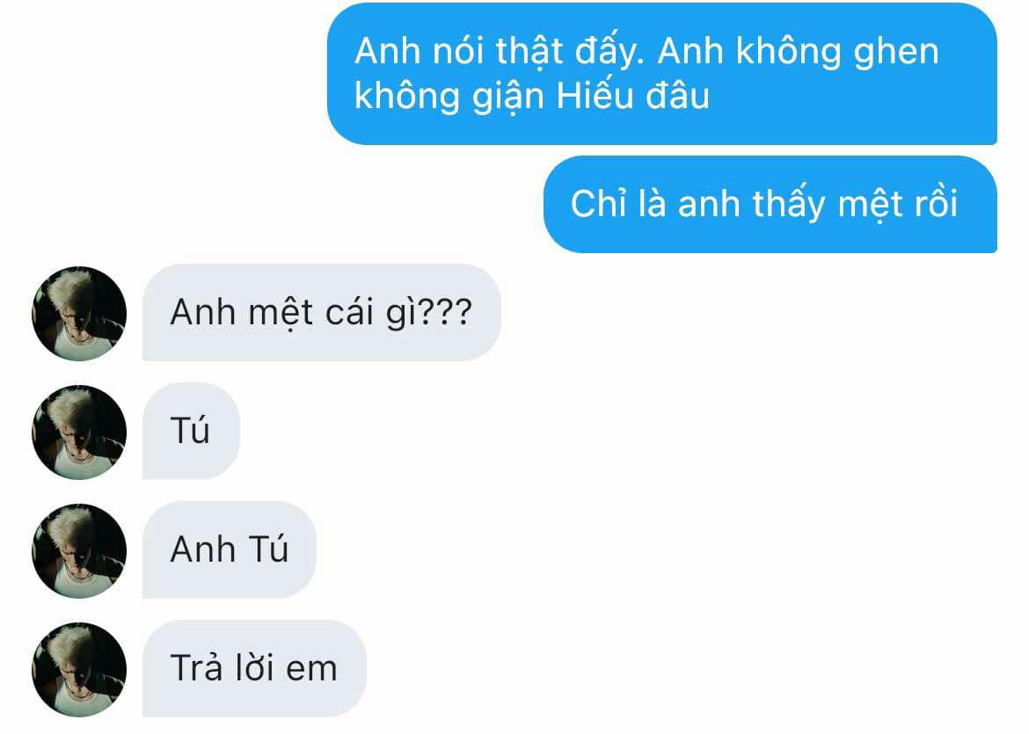Viewport: 1029px width, 734px height.
Task: Open sender avatar beside "Anh Tú" message
Action: (x=79, y=551)
